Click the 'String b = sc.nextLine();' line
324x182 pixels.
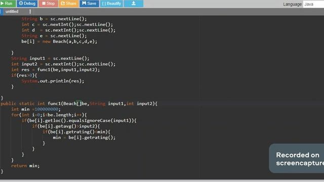point(54,19)
